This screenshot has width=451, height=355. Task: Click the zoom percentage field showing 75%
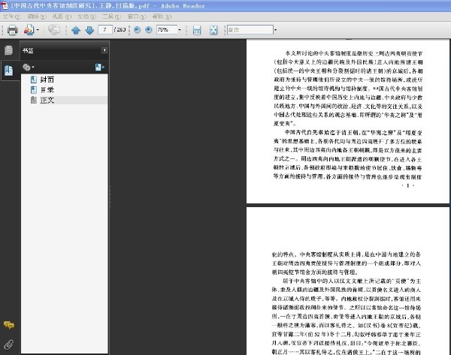(x=167, y=29)
